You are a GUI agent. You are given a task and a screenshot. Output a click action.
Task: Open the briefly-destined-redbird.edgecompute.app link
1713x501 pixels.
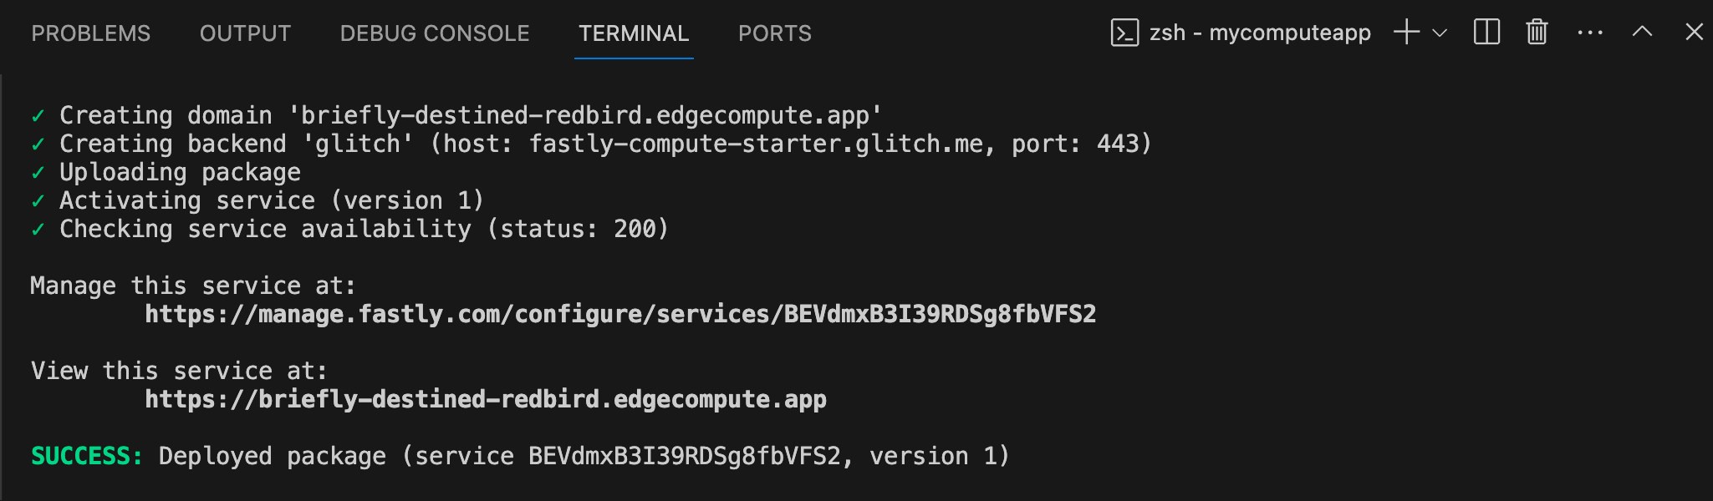(x=486, y=399)
